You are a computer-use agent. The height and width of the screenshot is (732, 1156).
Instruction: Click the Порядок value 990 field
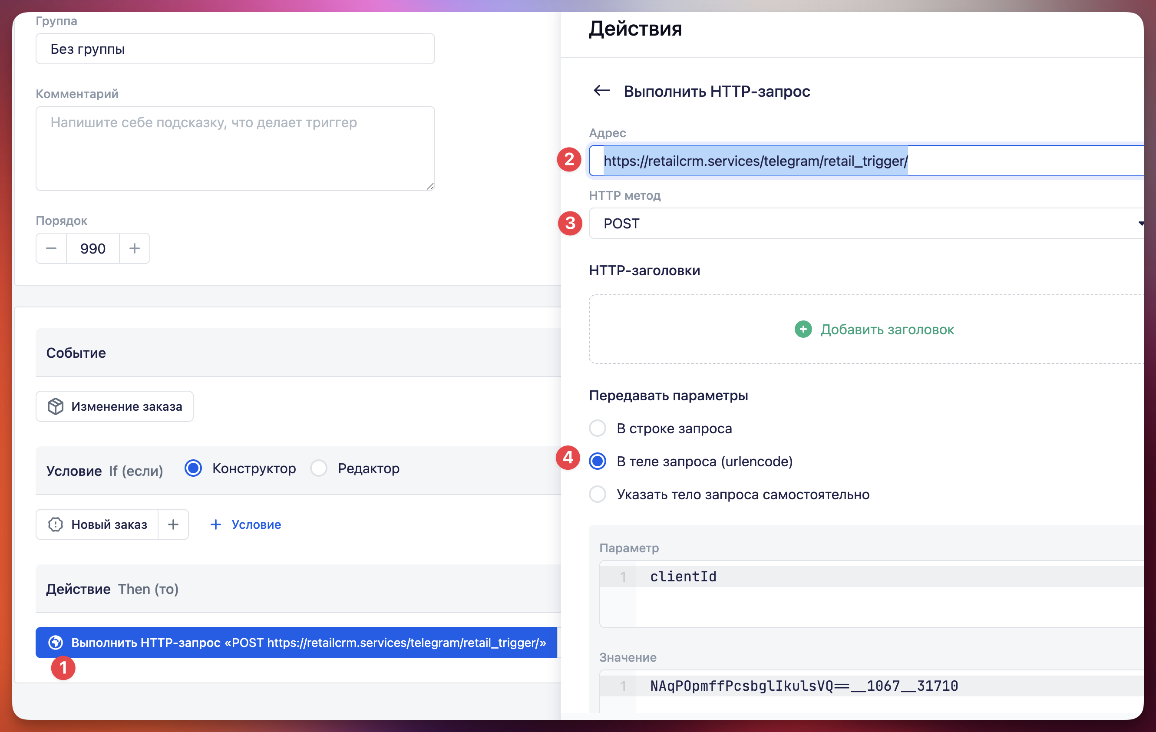pos(92,248)
